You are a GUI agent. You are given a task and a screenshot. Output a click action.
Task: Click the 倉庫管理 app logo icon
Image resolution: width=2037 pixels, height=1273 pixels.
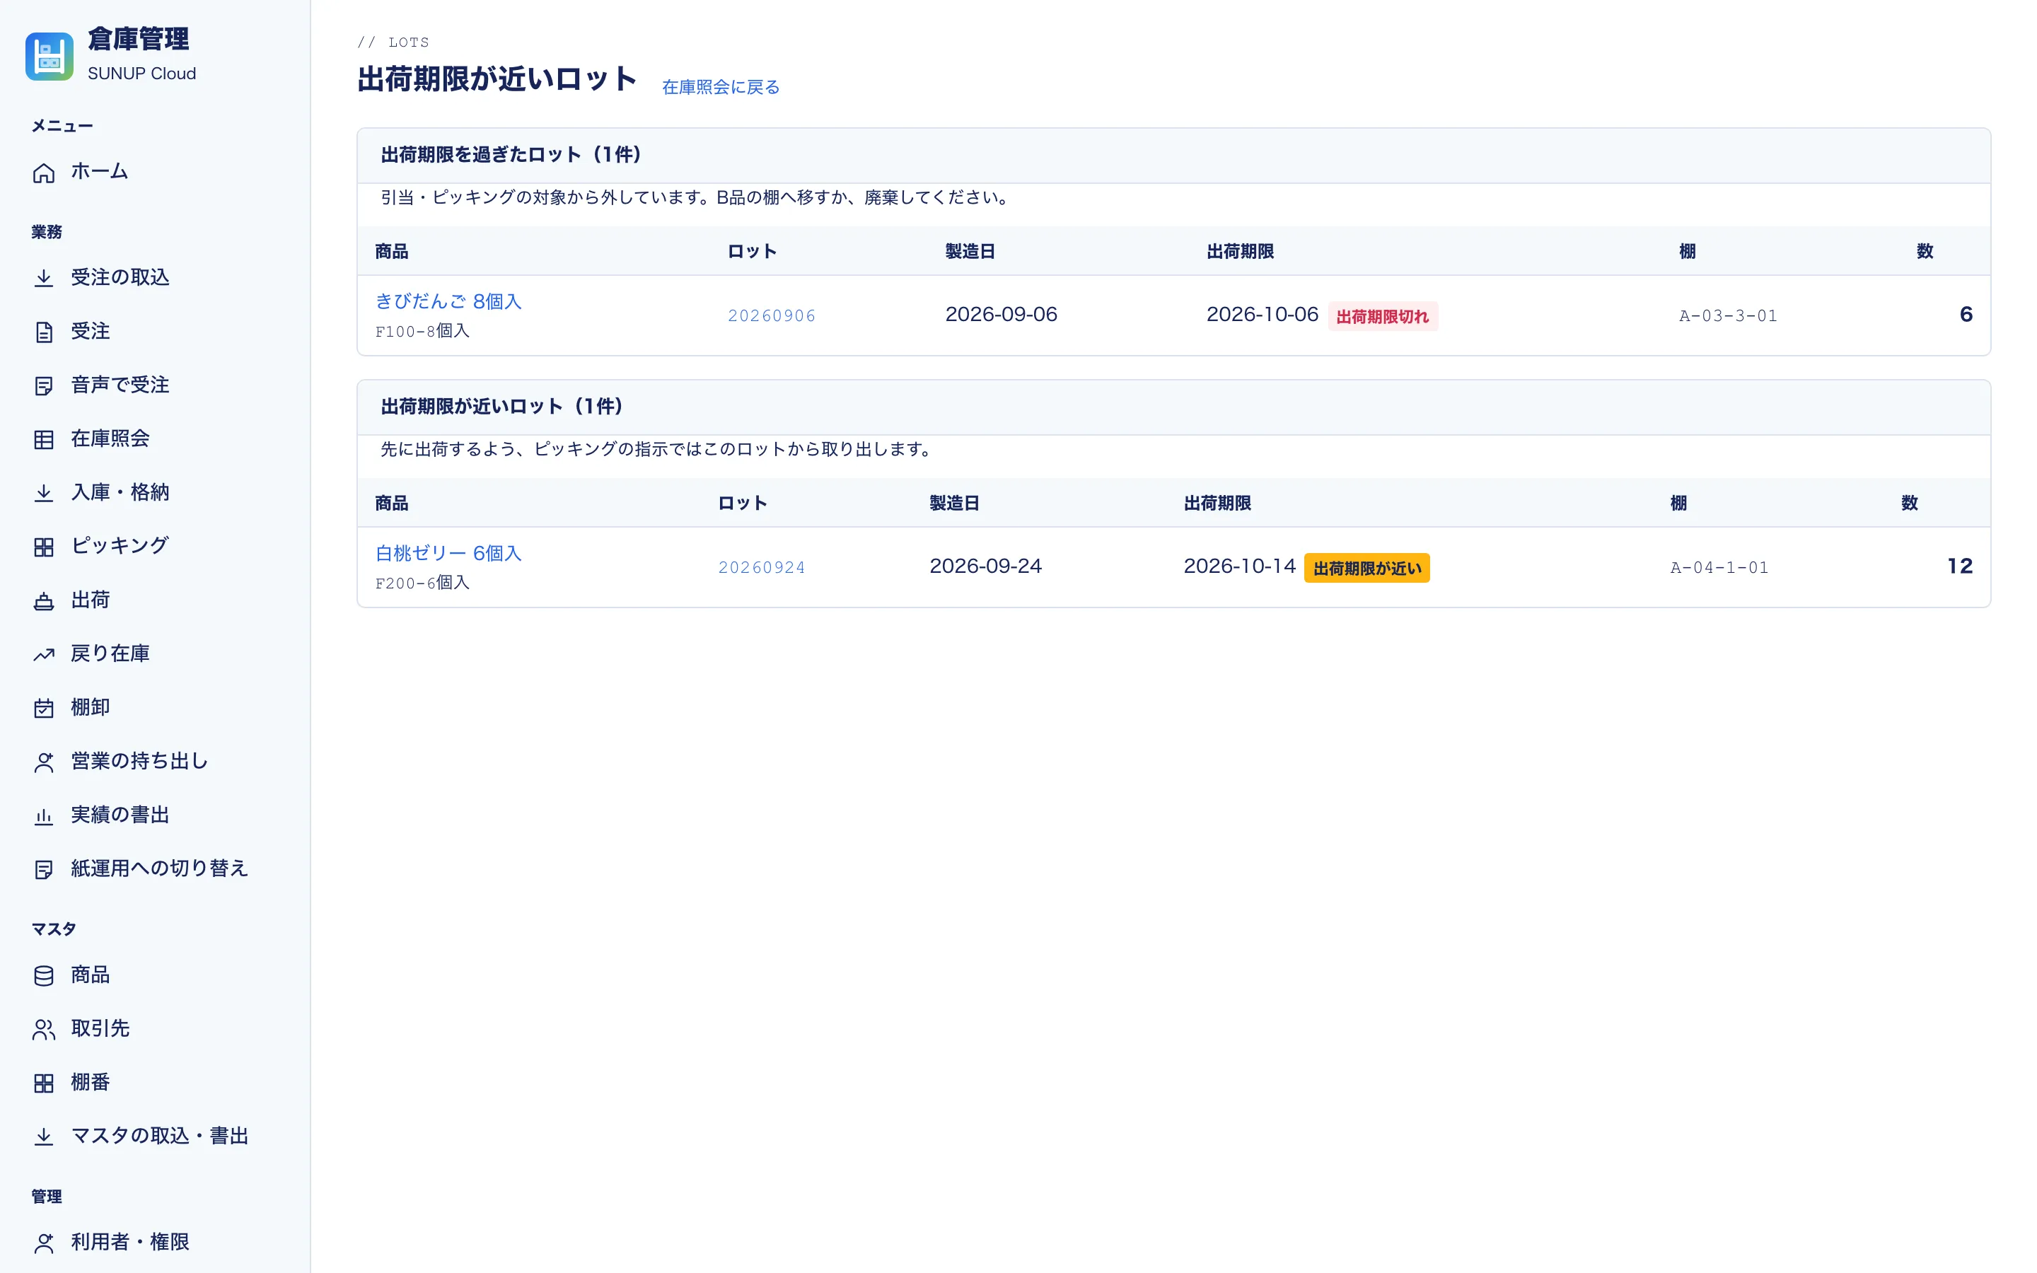click(49, 57)
